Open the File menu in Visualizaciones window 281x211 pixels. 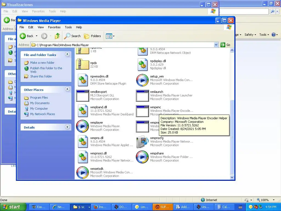click(6, 11)
